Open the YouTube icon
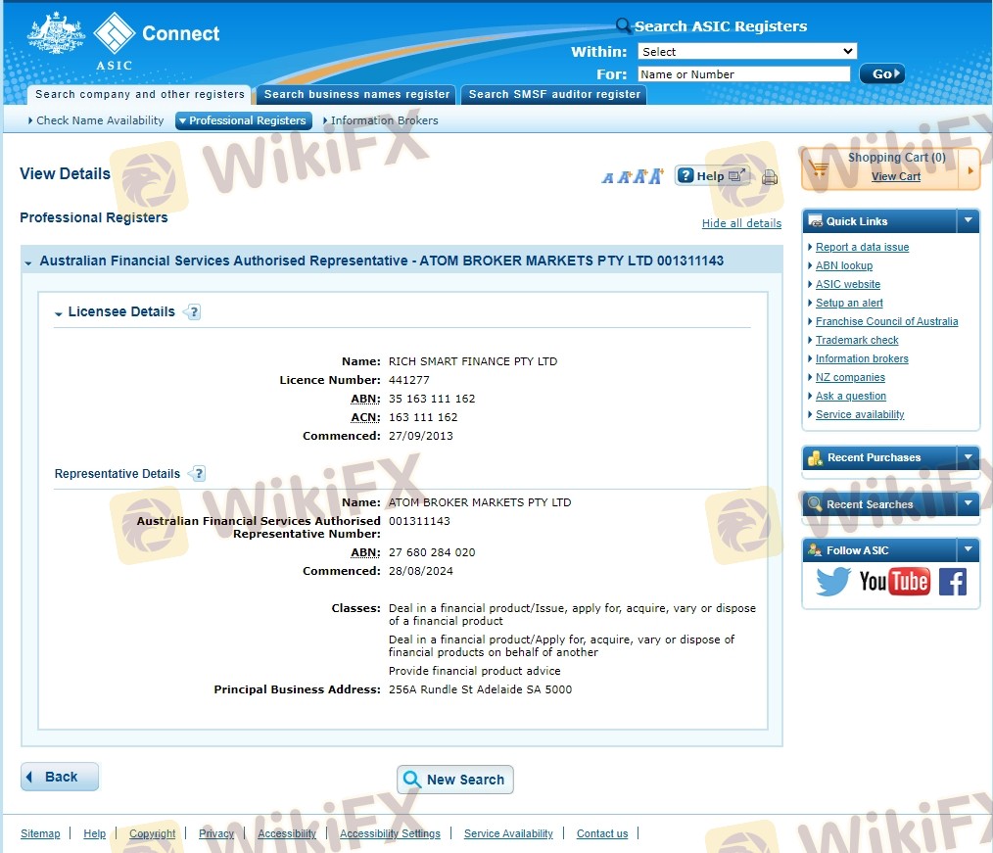Viewport: 993px width, 853px height. click(894, 582)
